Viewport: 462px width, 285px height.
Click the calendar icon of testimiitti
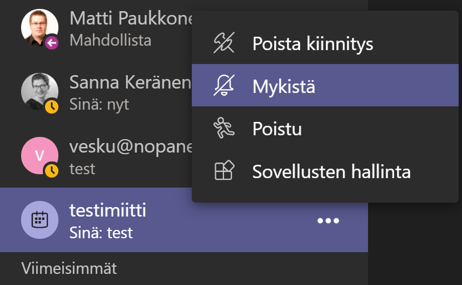click(39, 220)
